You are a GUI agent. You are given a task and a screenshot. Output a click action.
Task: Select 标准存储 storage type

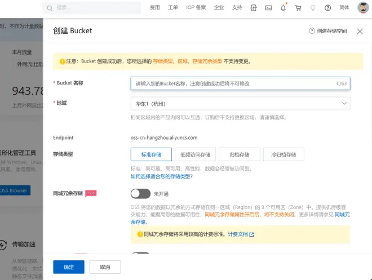click(151, 154)
